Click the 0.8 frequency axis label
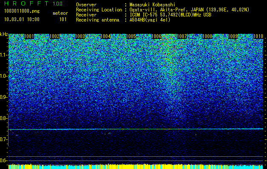267x169 pixels. pyautogui.click(x=3, y=118)
